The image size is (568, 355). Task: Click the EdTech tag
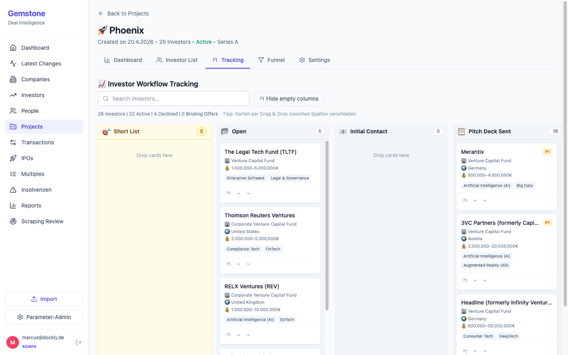[x=287, y=319]
